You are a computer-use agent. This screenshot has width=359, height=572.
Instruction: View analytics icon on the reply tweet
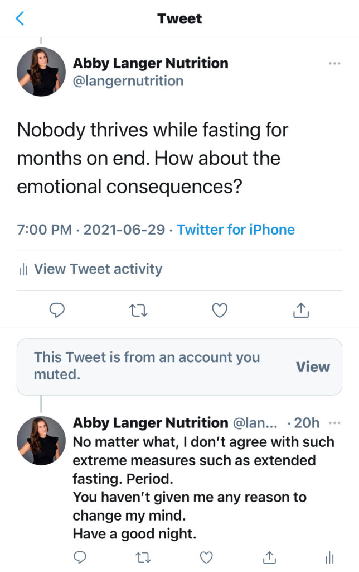click(329, 557)
